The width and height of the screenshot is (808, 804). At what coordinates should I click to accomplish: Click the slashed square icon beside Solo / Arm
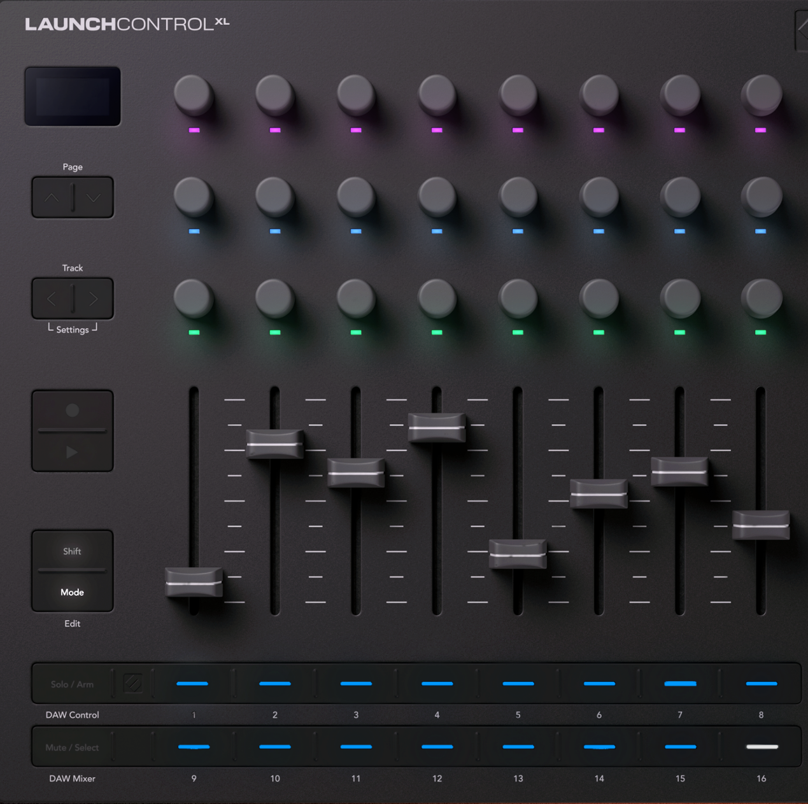[x=132, y=684]
